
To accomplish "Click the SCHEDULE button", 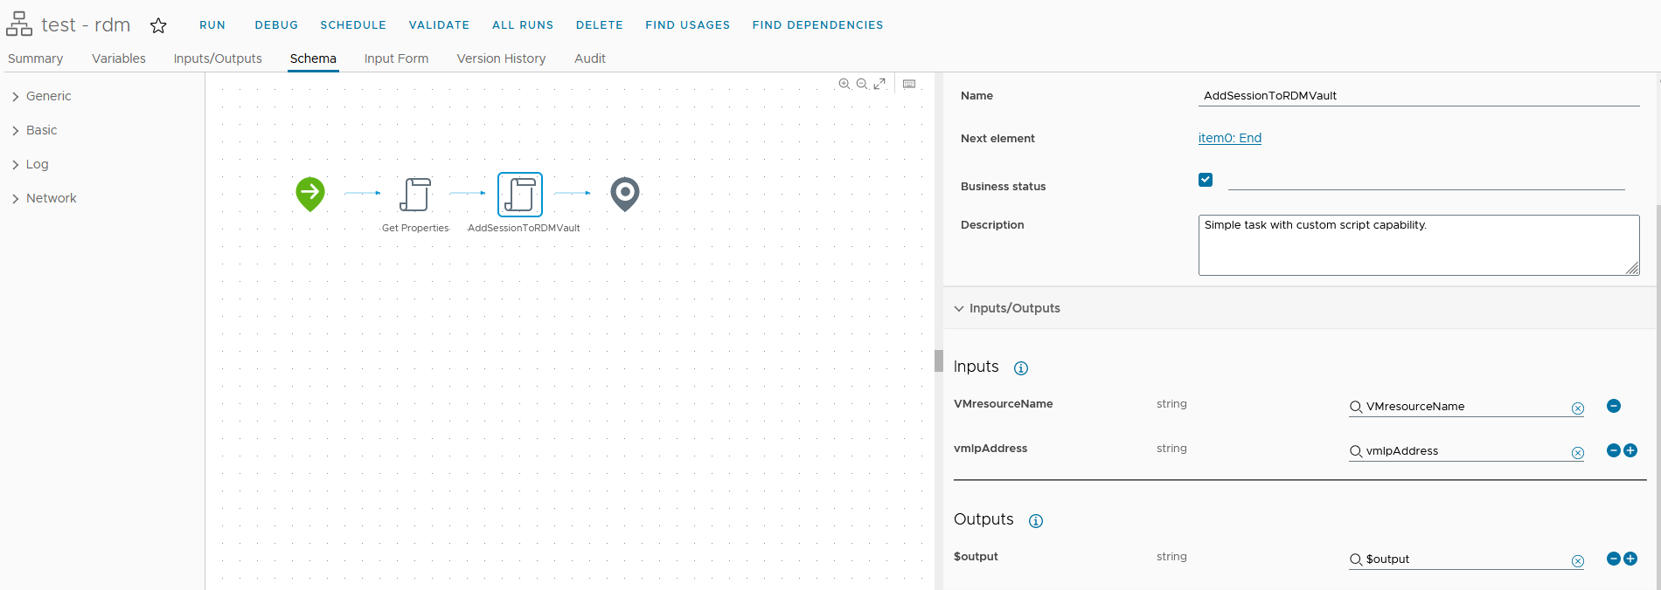I will [353, 25].
